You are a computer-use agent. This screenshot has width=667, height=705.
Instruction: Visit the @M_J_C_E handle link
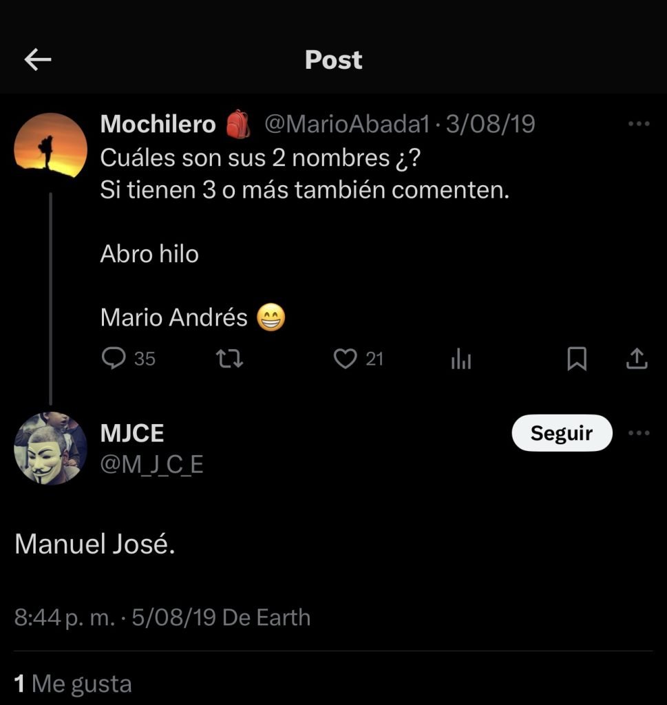152,465
